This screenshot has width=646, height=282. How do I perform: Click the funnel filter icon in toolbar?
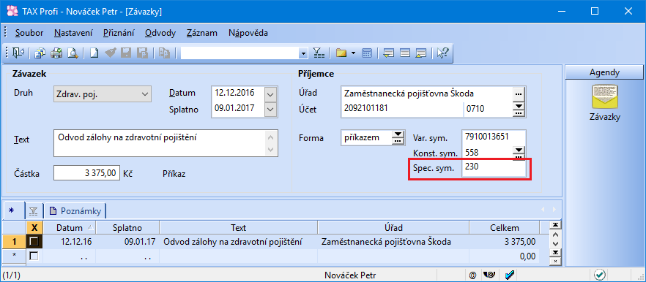(319, 53)
